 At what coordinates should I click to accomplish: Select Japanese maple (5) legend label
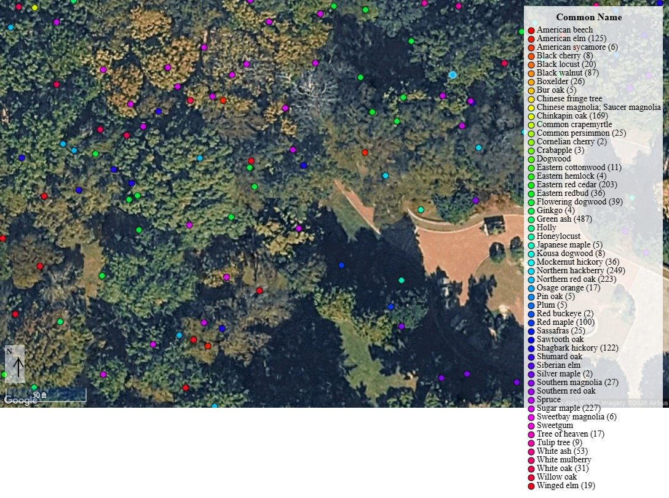(x=569, y=244)
